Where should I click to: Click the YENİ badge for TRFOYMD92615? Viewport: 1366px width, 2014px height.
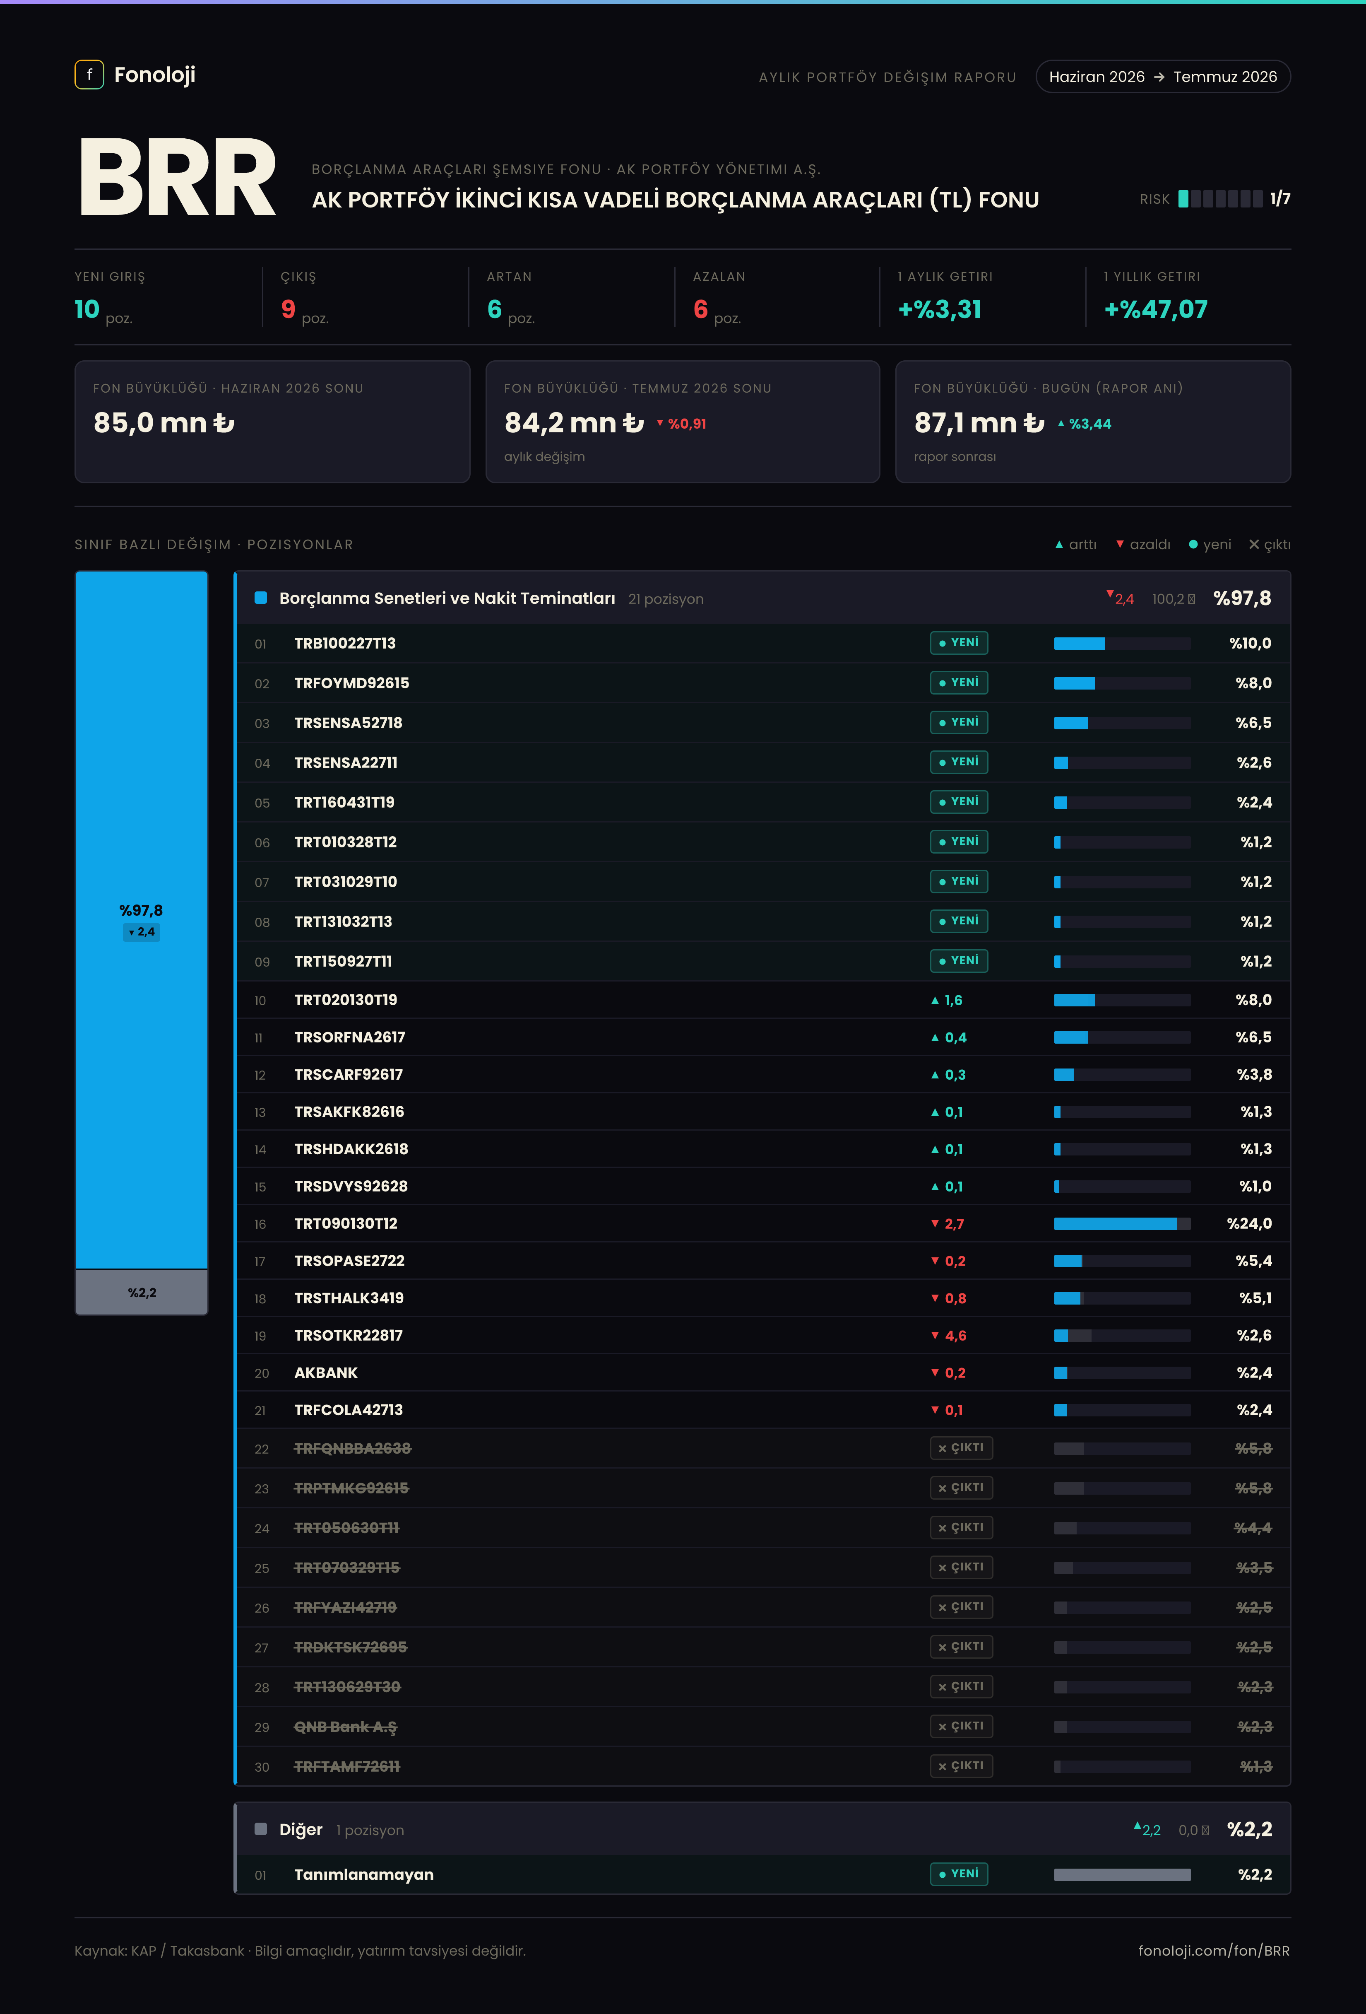click(x=959, y=683)
